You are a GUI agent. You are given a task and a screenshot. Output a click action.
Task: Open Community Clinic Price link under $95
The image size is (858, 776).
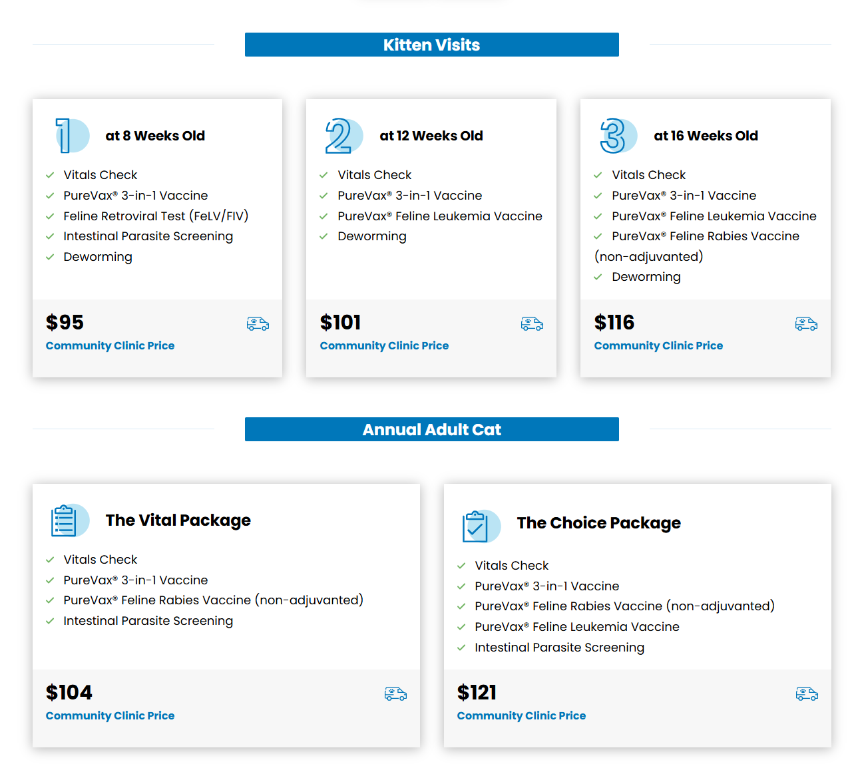(110, 345)
